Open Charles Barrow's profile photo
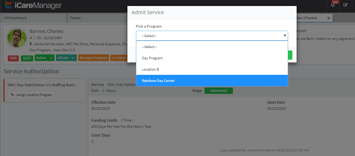Image resolution: width=355 pixels, height=156 pixels. pyautogui.click(x=17, y=38)
